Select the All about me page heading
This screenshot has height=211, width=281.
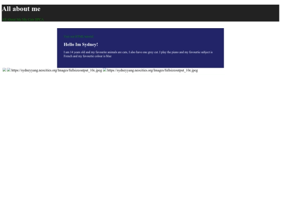21,9
